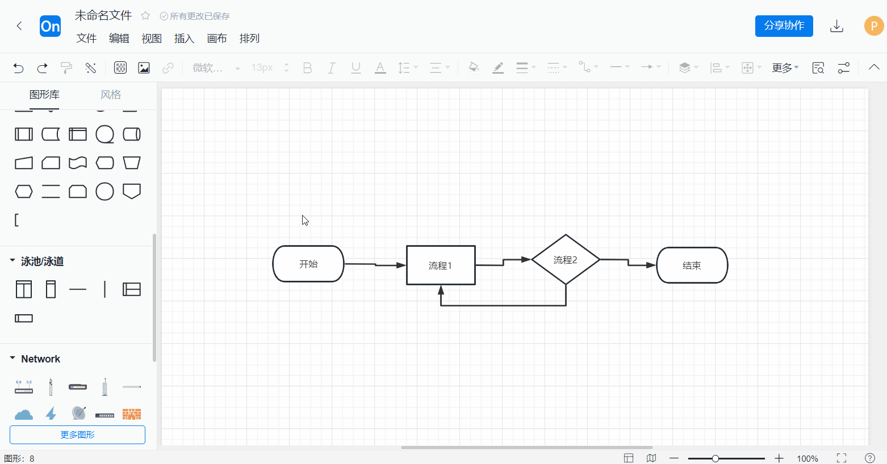The image size is (887, 464).
Task: Open the font family dropdown
Action: [216, 68]
